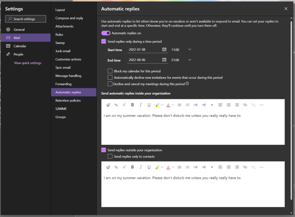Click the info icon beside Decline and cancel
295x217 pixels.
(x=187, y=84)
